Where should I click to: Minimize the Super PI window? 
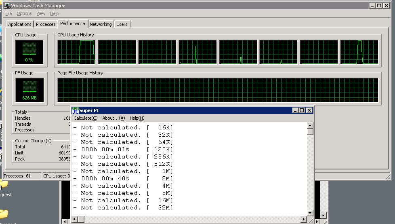[295, 110]
